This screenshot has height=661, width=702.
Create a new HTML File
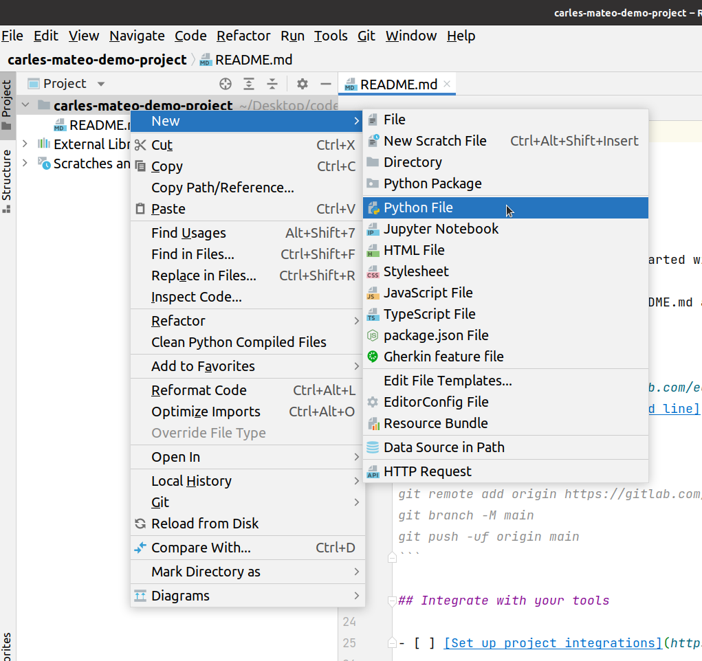(x=505, y=250)
